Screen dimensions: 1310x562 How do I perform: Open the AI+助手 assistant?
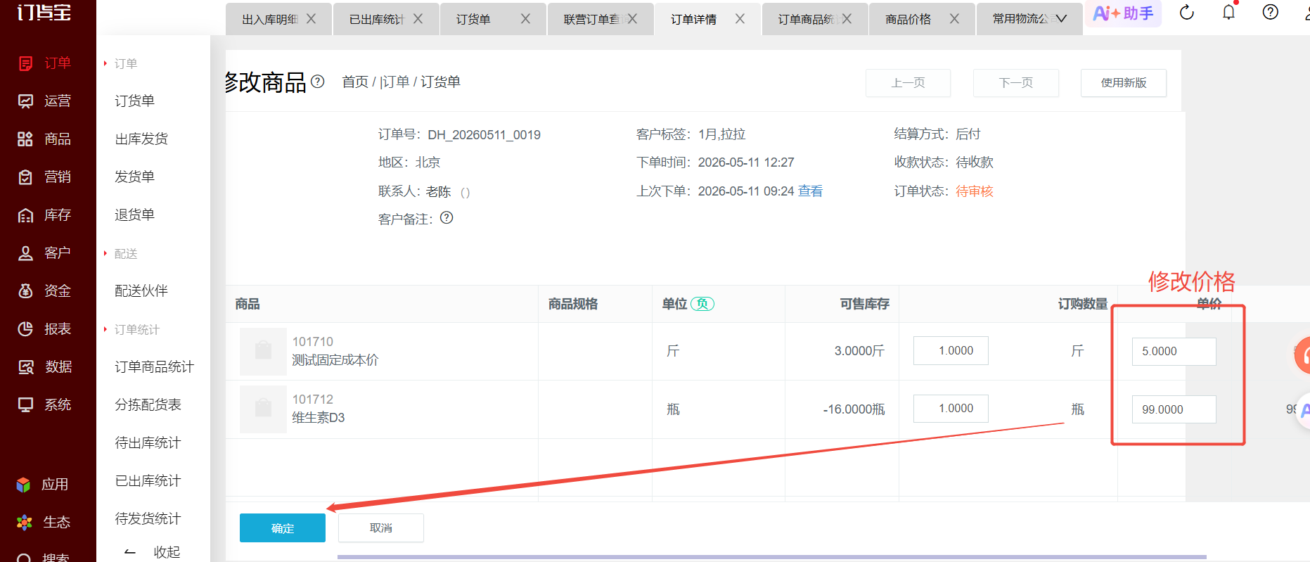(x=1123, y=13)
